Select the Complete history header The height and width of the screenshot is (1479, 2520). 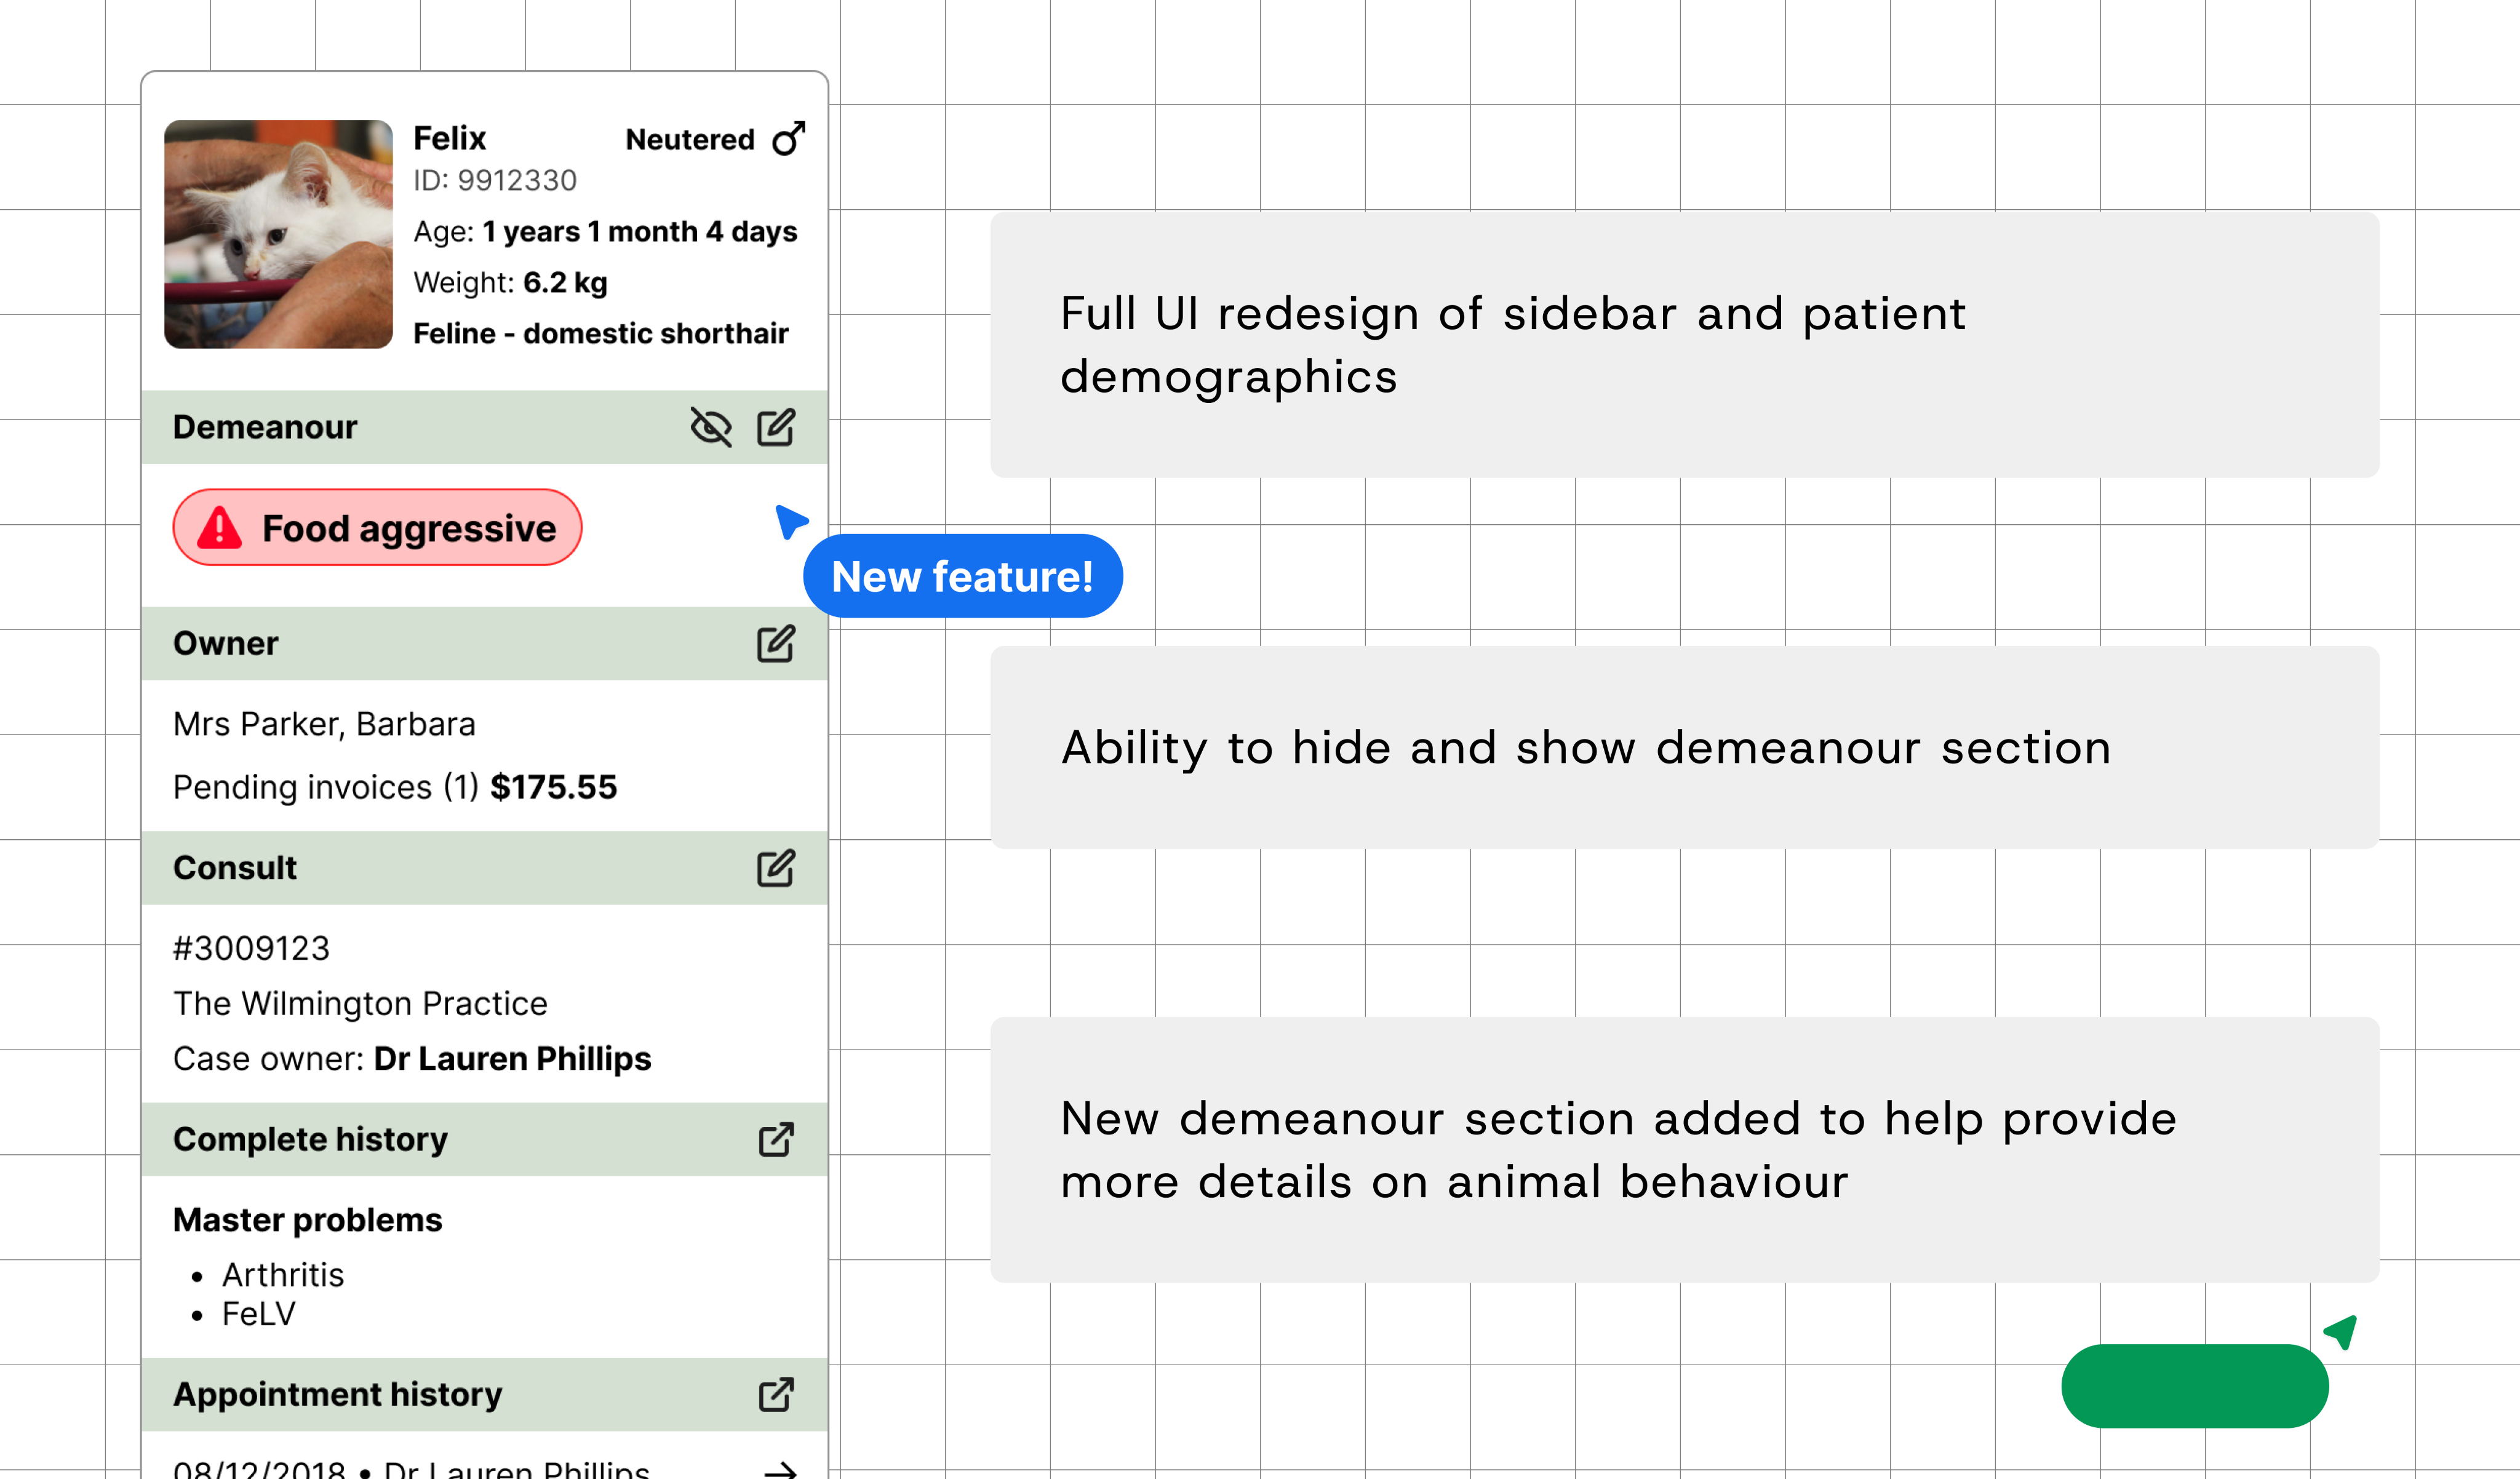310,1140
